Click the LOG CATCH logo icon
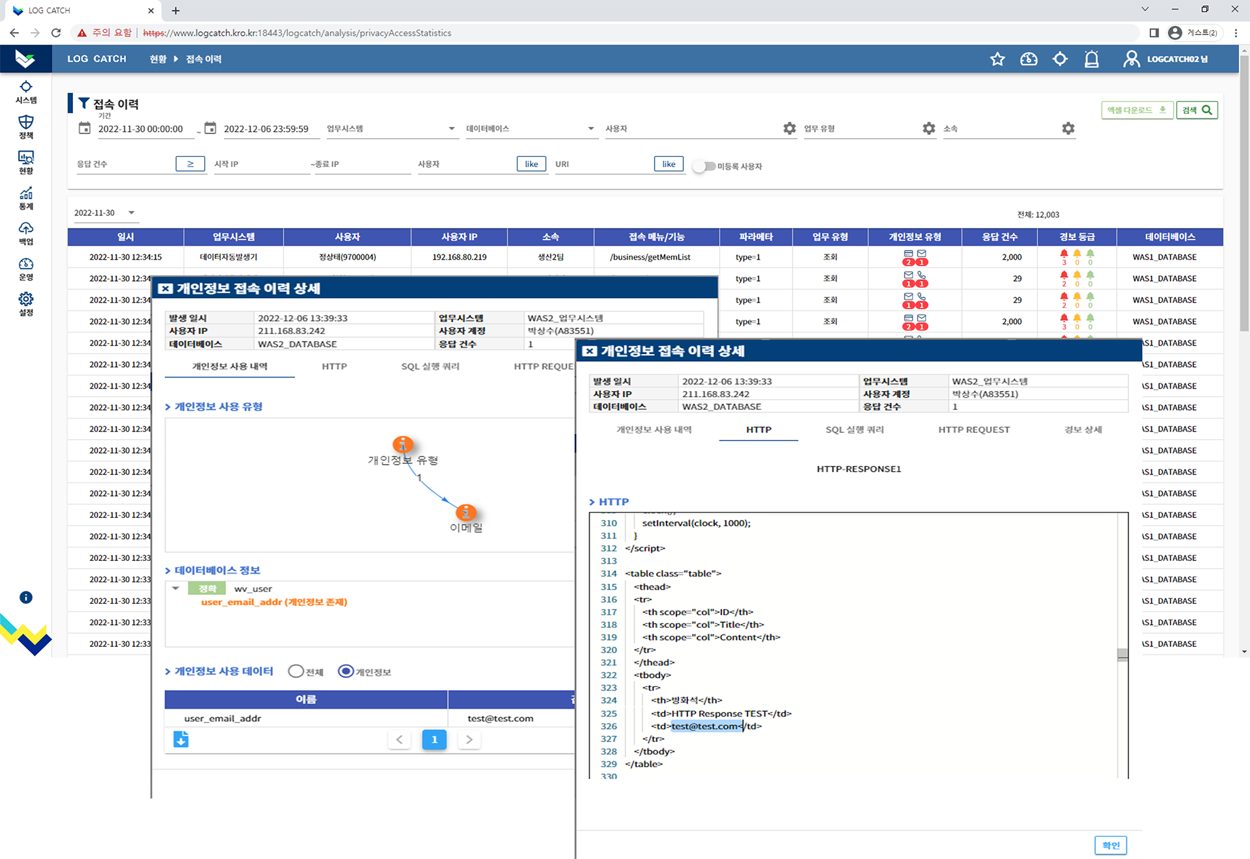This screenshot has height=859, width=1250. (25, 59)
